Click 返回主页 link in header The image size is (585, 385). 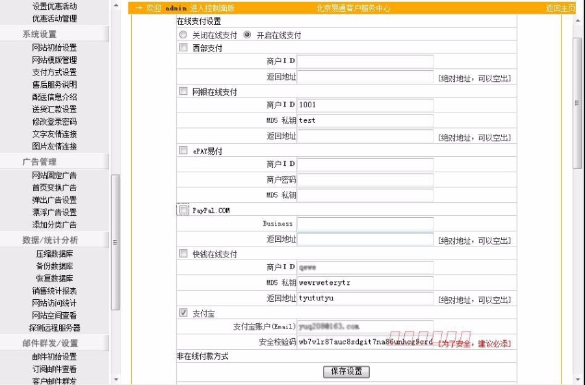pyautogui.click(x=561, y=8)
